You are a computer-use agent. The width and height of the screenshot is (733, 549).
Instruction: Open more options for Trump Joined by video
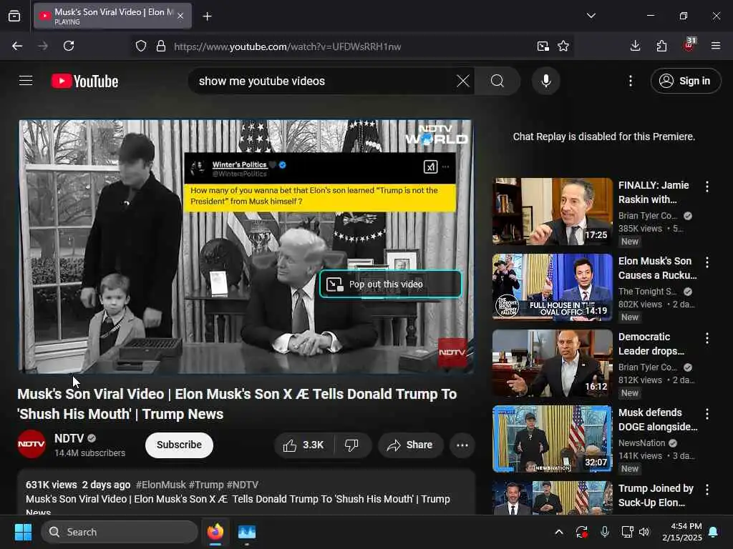[707, 489]
